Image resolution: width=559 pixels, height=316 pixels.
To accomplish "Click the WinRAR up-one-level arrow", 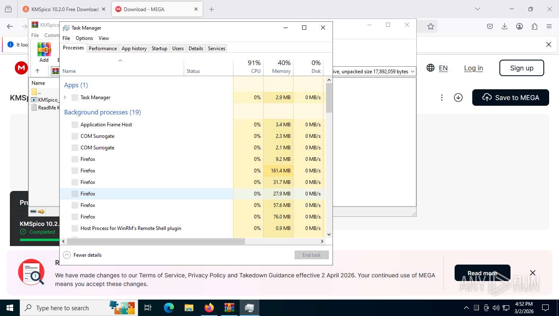I will pyautogui.click(x=37, y=71).
